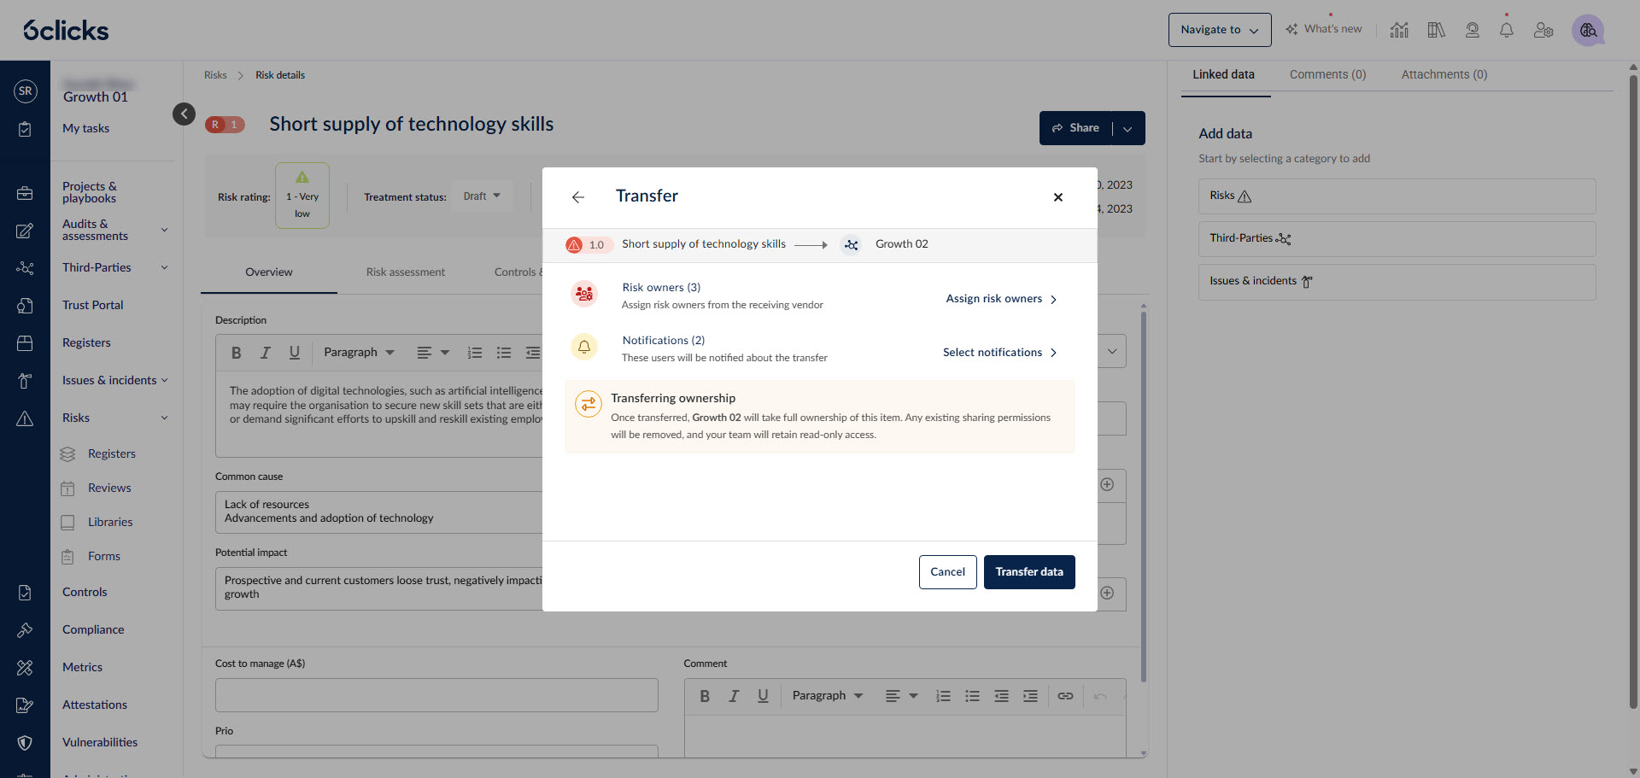Open the Navigate to dropdown

(x=1219, y=30)
